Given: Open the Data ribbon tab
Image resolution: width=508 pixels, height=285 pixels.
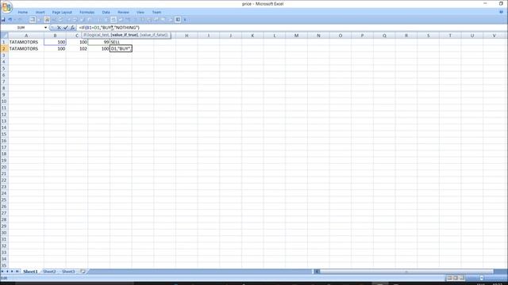Looking at the screenshot, I should (x=106, y=13).
